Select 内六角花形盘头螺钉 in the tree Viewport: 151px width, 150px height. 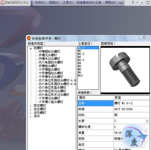(52, 88)
